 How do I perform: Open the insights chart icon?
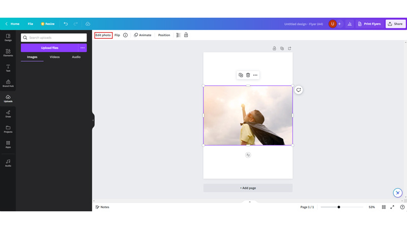click(x=350, y=24)
